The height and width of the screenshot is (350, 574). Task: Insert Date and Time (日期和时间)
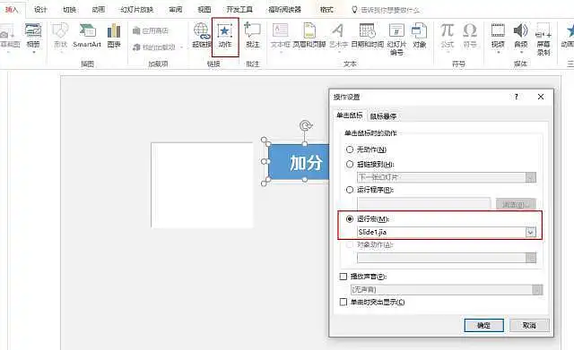(x=367, y=36)
